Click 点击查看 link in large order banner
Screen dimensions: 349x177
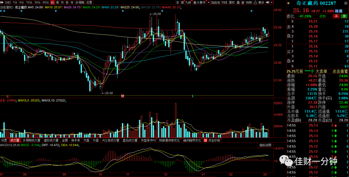[340, 71]
